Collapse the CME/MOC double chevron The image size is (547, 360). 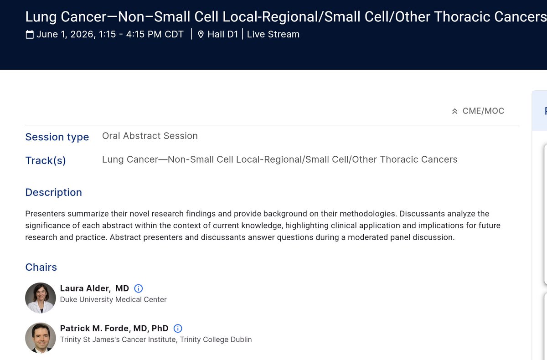click(454, 111)
